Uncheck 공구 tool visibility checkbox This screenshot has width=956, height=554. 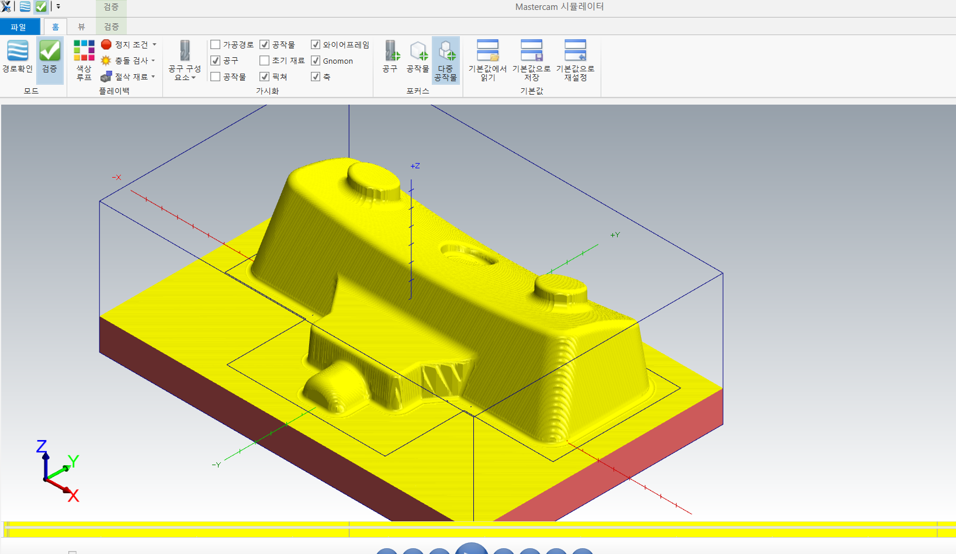point(215,60)
